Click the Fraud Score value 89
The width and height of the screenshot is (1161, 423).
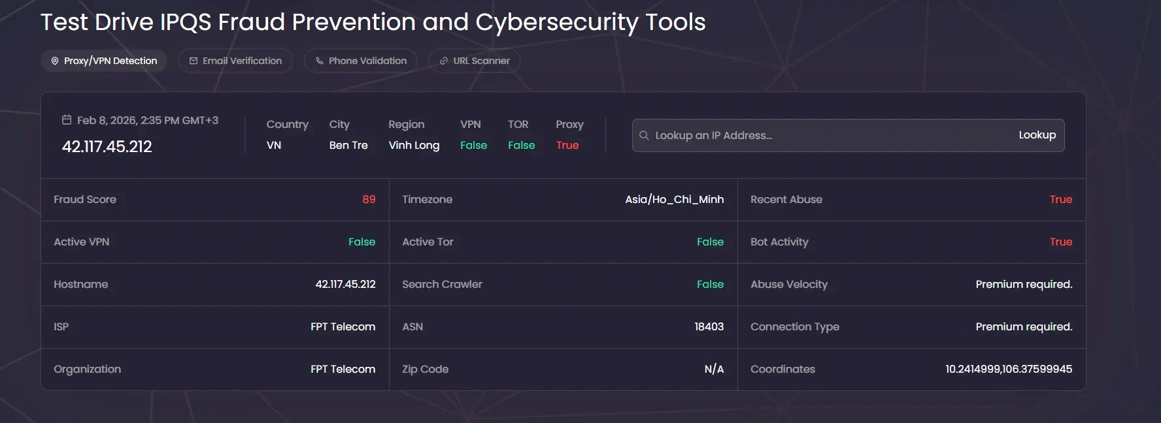tap(369, 200)
